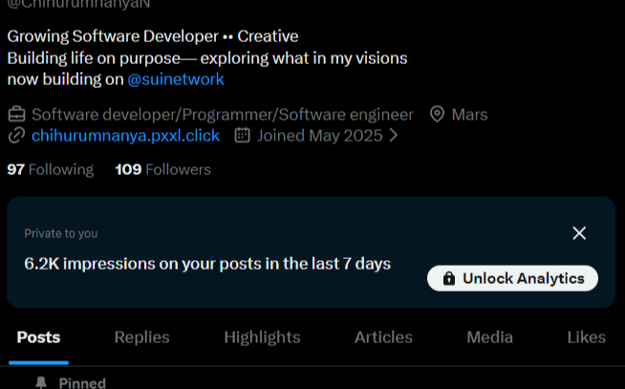View the 109 Followers list
Viewport: 625px width, 389px height.
pyautogui.click(x=163, y=169)
